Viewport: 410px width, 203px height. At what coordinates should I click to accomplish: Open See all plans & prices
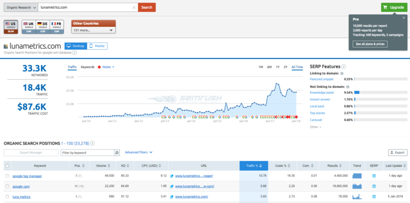pyautogui.click(x=370, y=44)
